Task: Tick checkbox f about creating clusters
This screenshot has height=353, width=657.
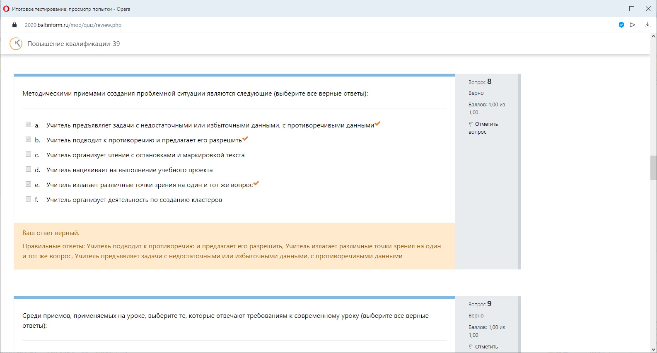Action: pos(28,199)
